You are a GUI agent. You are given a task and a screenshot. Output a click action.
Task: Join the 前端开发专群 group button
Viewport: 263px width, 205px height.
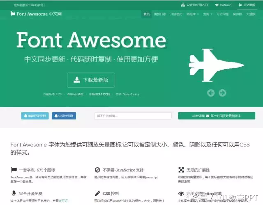35,116
